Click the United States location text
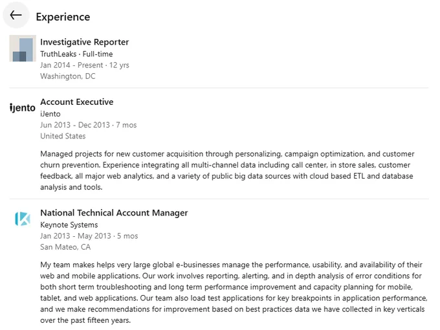 coord(63,136)
